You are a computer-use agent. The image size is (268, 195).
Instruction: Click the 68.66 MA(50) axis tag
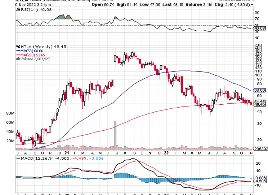tap(259, 90)
